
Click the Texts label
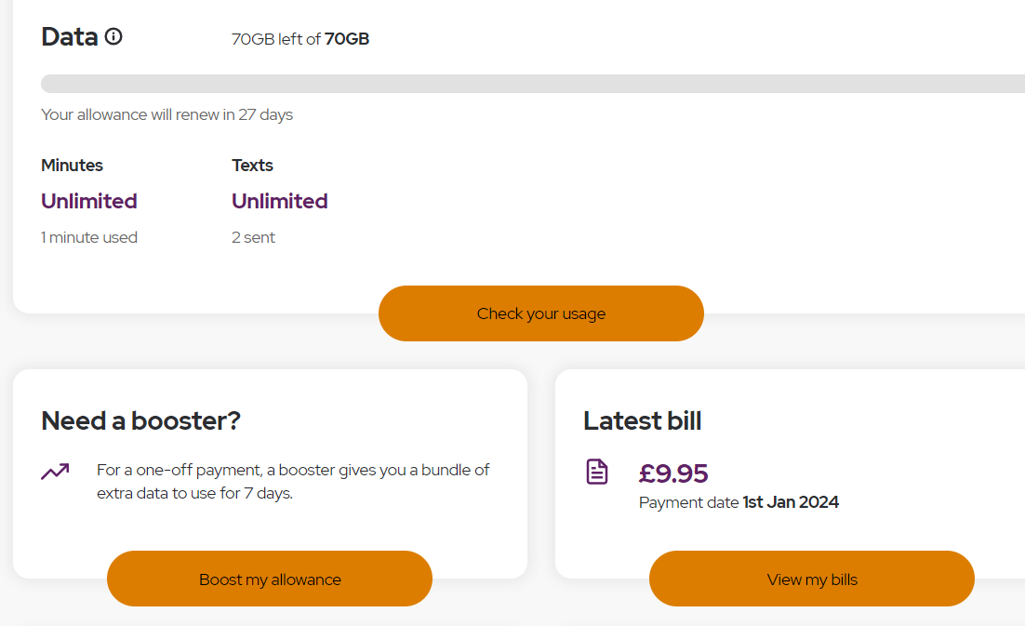coord(252,166)
